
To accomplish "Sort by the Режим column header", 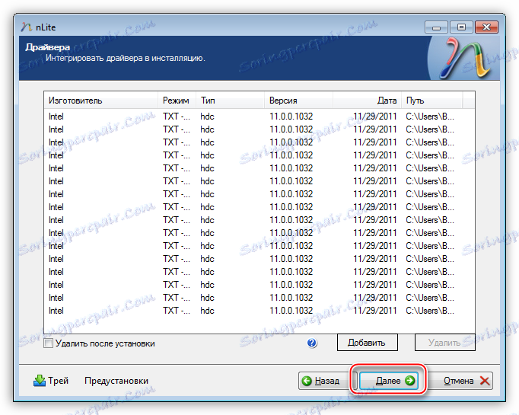I will point(177,101).
